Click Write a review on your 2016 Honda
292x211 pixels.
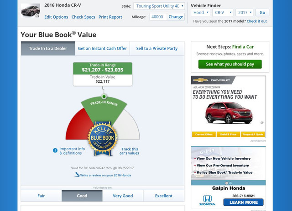point(105,175)
